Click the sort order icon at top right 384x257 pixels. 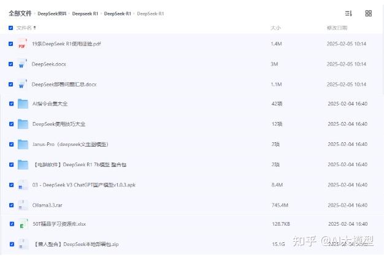pos(348,13)
